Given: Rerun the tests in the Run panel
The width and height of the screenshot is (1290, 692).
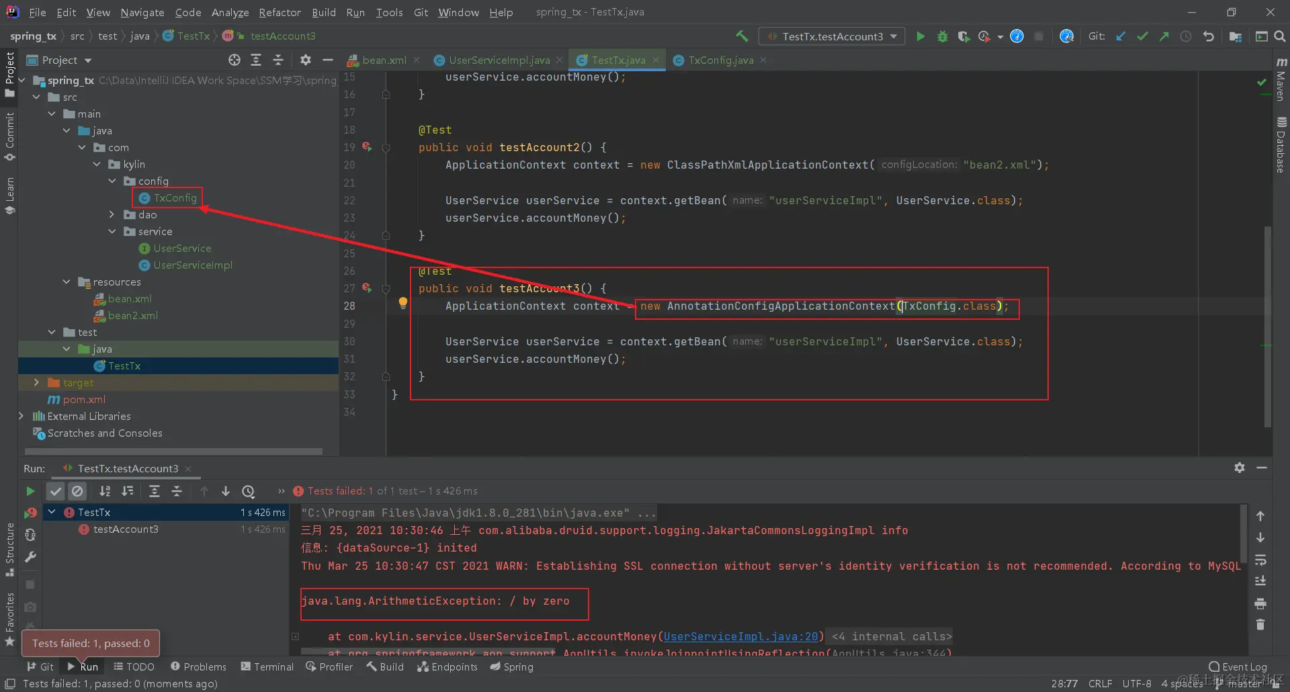Looking at the screenshot, I should tap(30, 491).
